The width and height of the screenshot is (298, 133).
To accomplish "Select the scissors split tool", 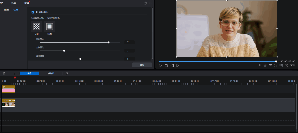I will pos(4,73).
